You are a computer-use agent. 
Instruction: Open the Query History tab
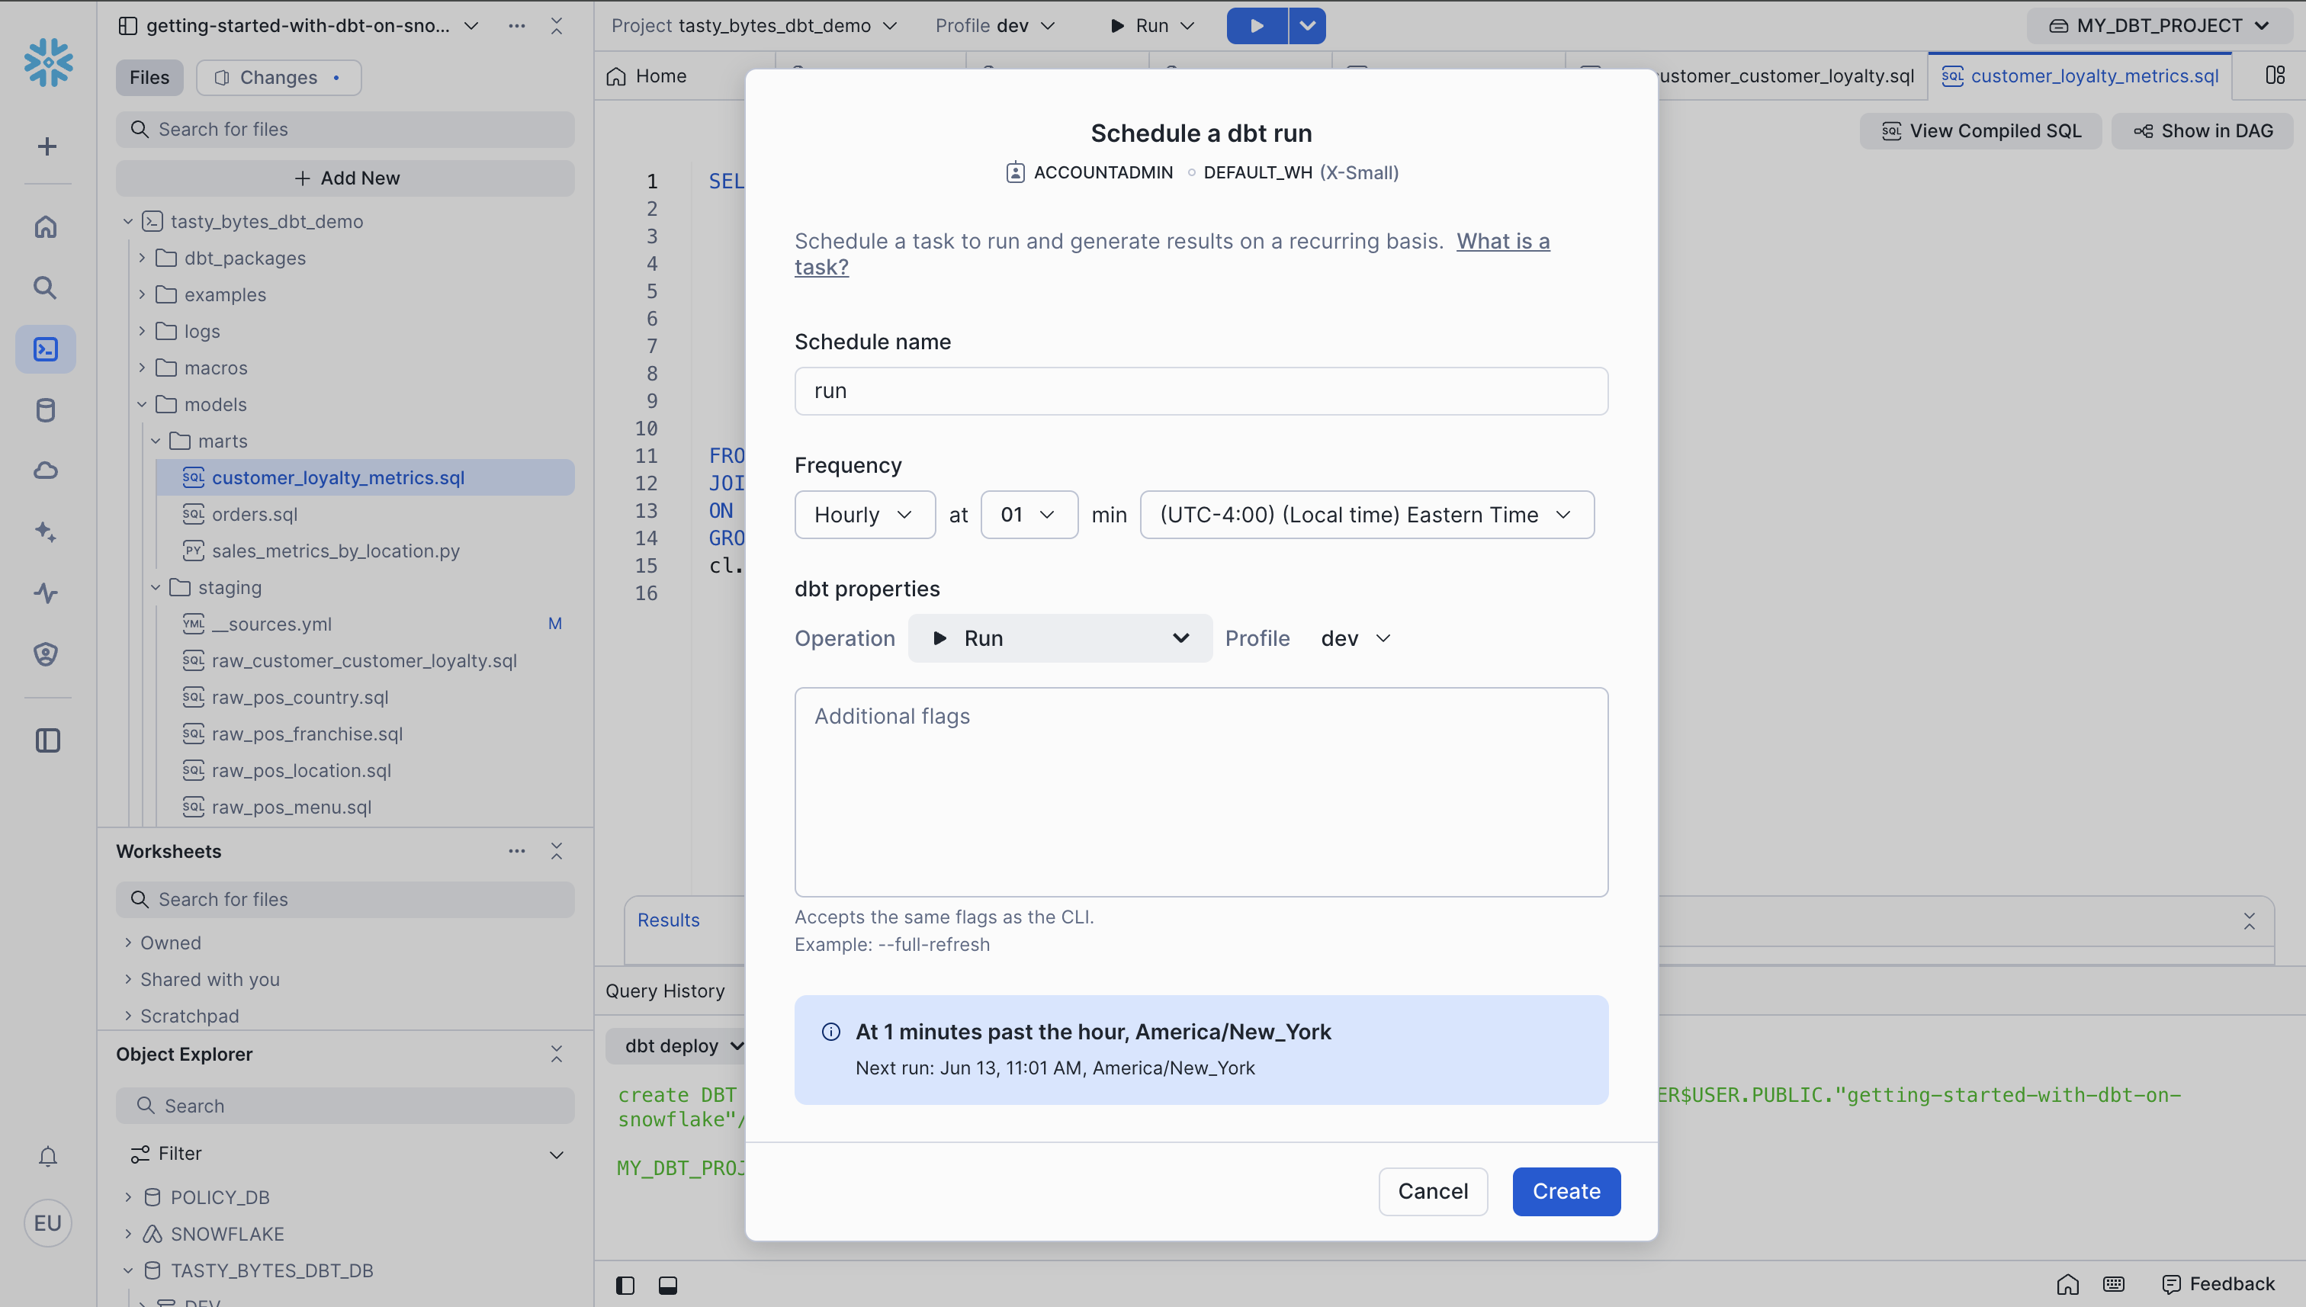[x=665, y=990]
